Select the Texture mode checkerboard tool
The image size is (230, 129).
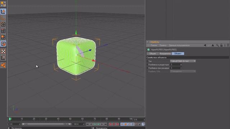tap(3, 51)
